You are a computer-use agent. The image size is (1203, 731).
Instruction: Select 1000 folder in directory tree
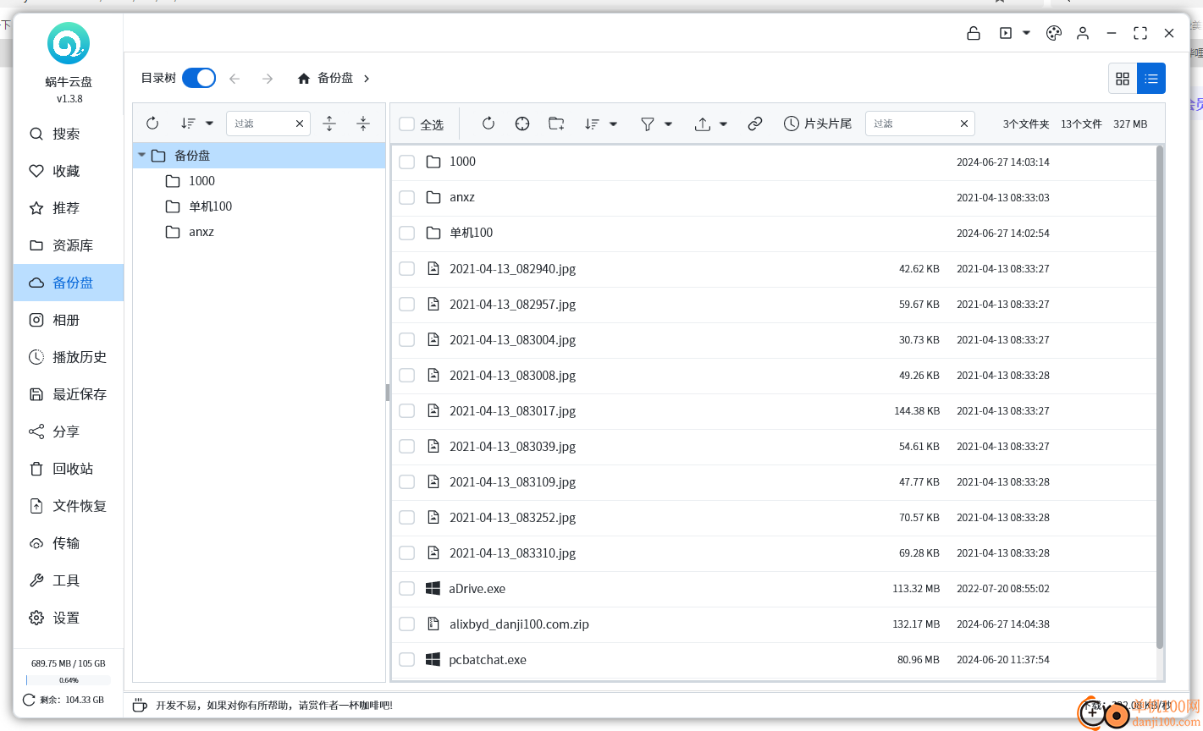click(x=201, y=181)
